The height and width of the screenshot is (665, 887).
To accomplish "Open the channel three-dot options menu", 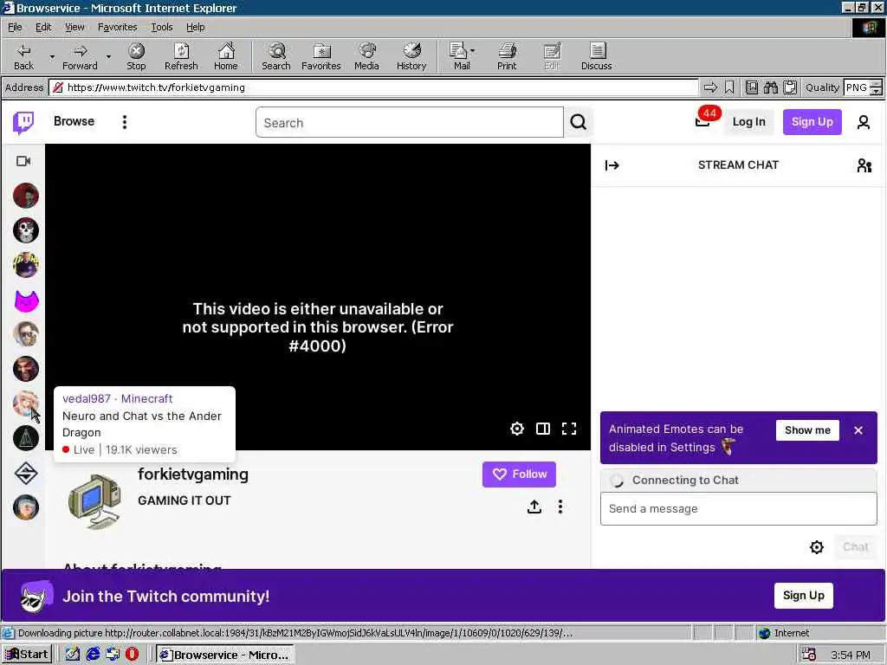I will pyautogui.click(x=560, y=507).
